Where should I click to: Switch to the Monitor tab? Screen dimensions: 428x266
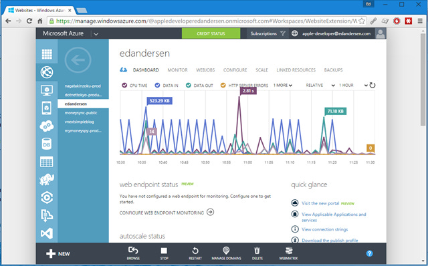tap(177, 70)
